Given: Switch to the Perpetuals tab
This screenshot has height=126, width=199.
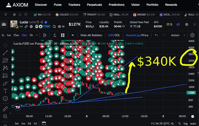Looking at the screenshot, I should pos(95,5).
